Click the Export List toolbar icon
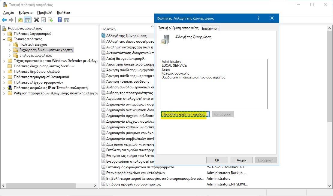This screenshot has height=196, width=333. 50,20
